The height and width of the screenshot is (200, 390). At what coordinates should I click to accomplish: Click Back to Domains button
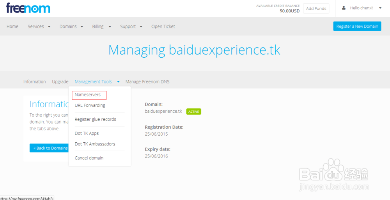point(49,148)
